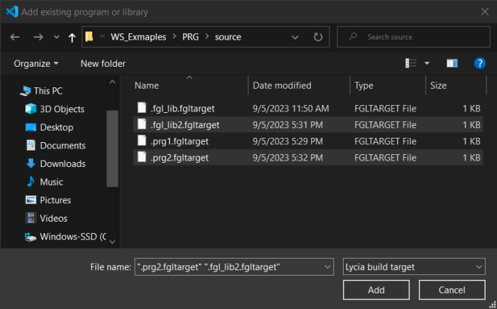Select 3D Objects in navigation pane

(62, 109)
